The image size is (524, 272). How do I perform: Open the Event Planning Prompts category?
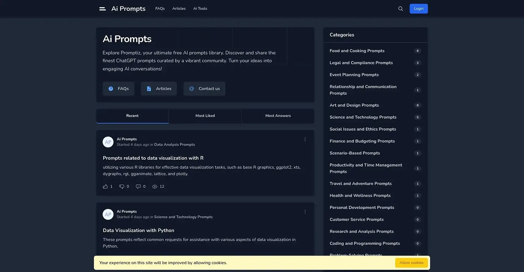click(354, 75)
